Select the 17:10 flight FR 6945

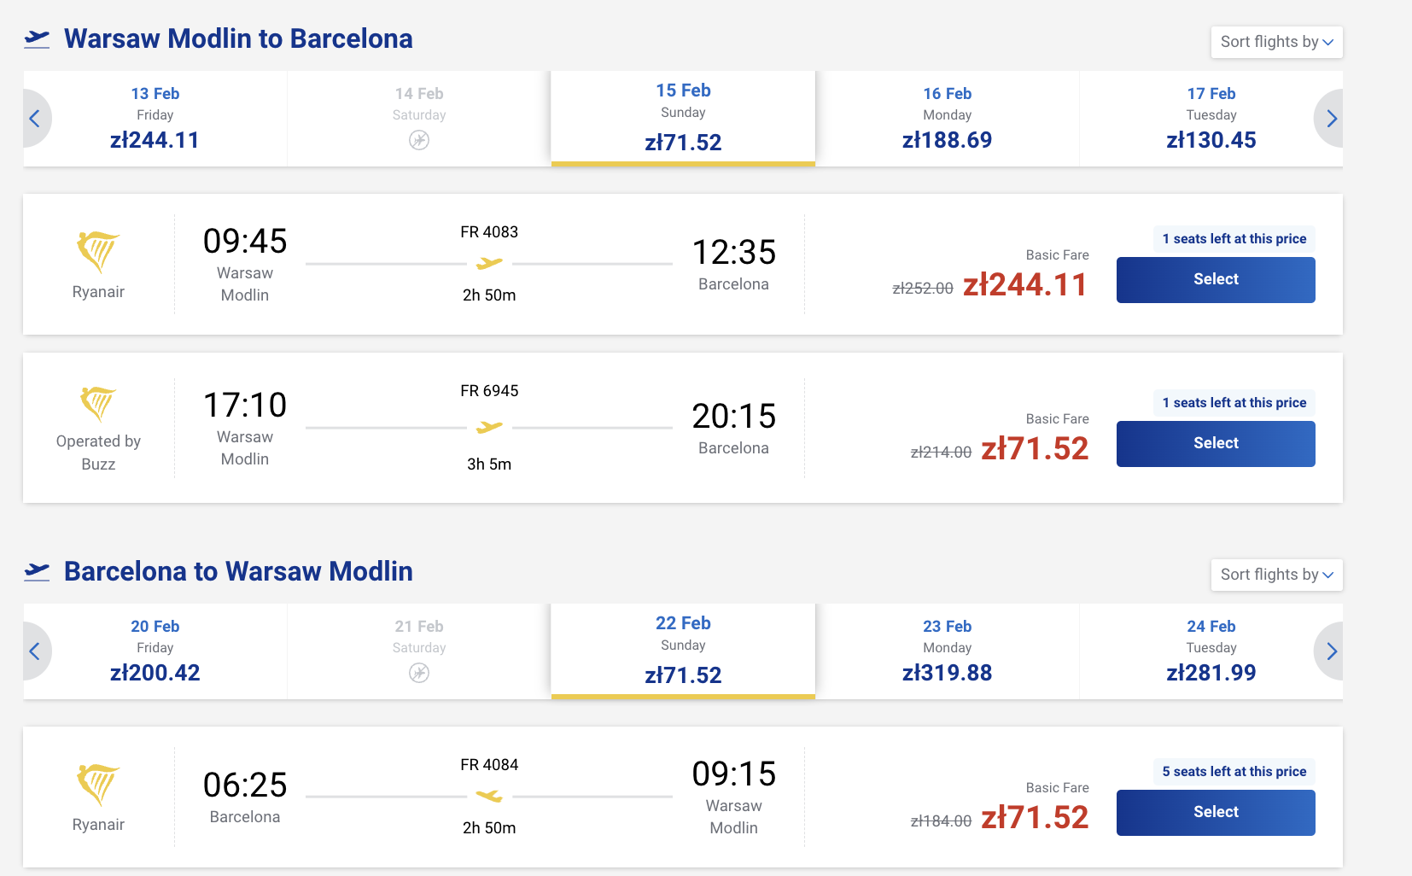1216,444
